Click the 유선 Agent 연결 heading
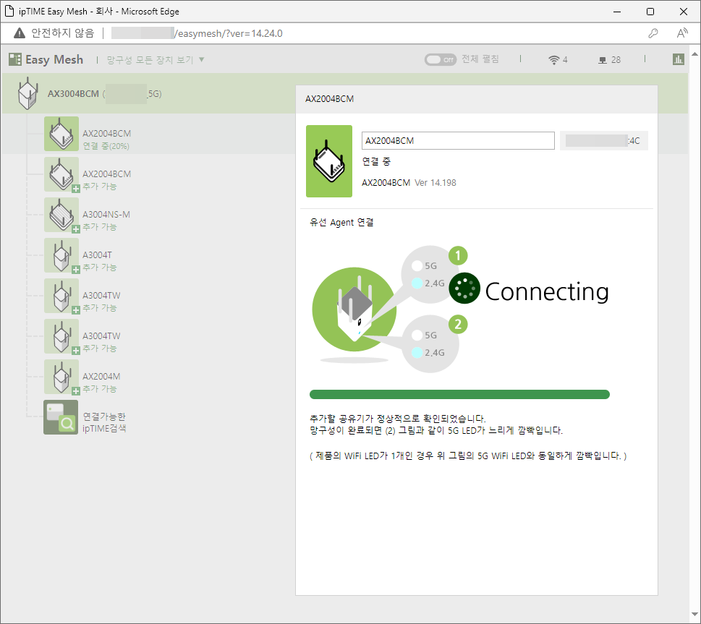Image resolution: width=701 pixels, height=624 pixels. [x=341, y=223]
